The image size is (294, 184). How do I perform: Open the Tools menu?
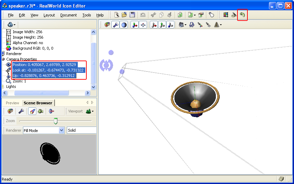[x=87, y=15]
